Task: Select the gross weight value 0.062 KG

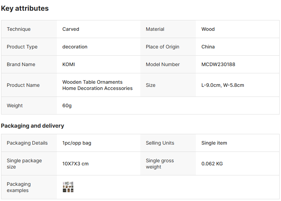Action: click(x=212, y=164)
